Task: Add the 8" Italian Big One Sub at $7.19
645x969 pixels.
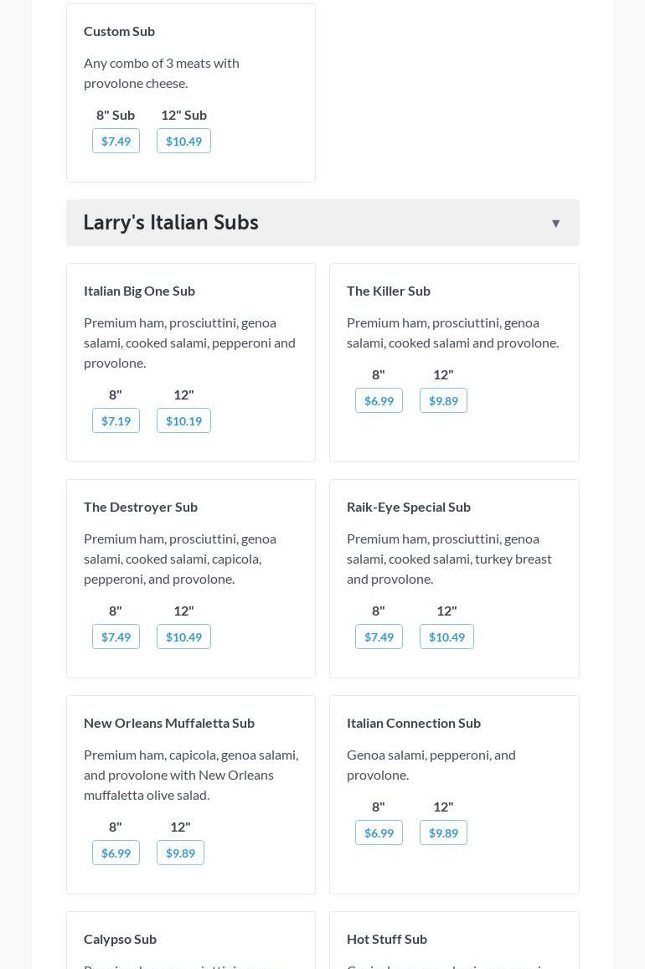Action: 116,420
